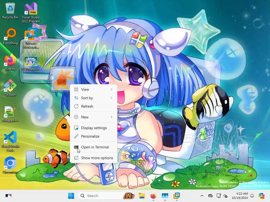Click the plus icon beside New

pos(76,117)
